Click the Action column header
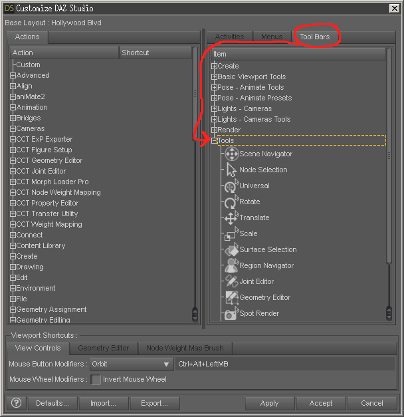This screenshot has width=404, height=417. pos(64,53)
